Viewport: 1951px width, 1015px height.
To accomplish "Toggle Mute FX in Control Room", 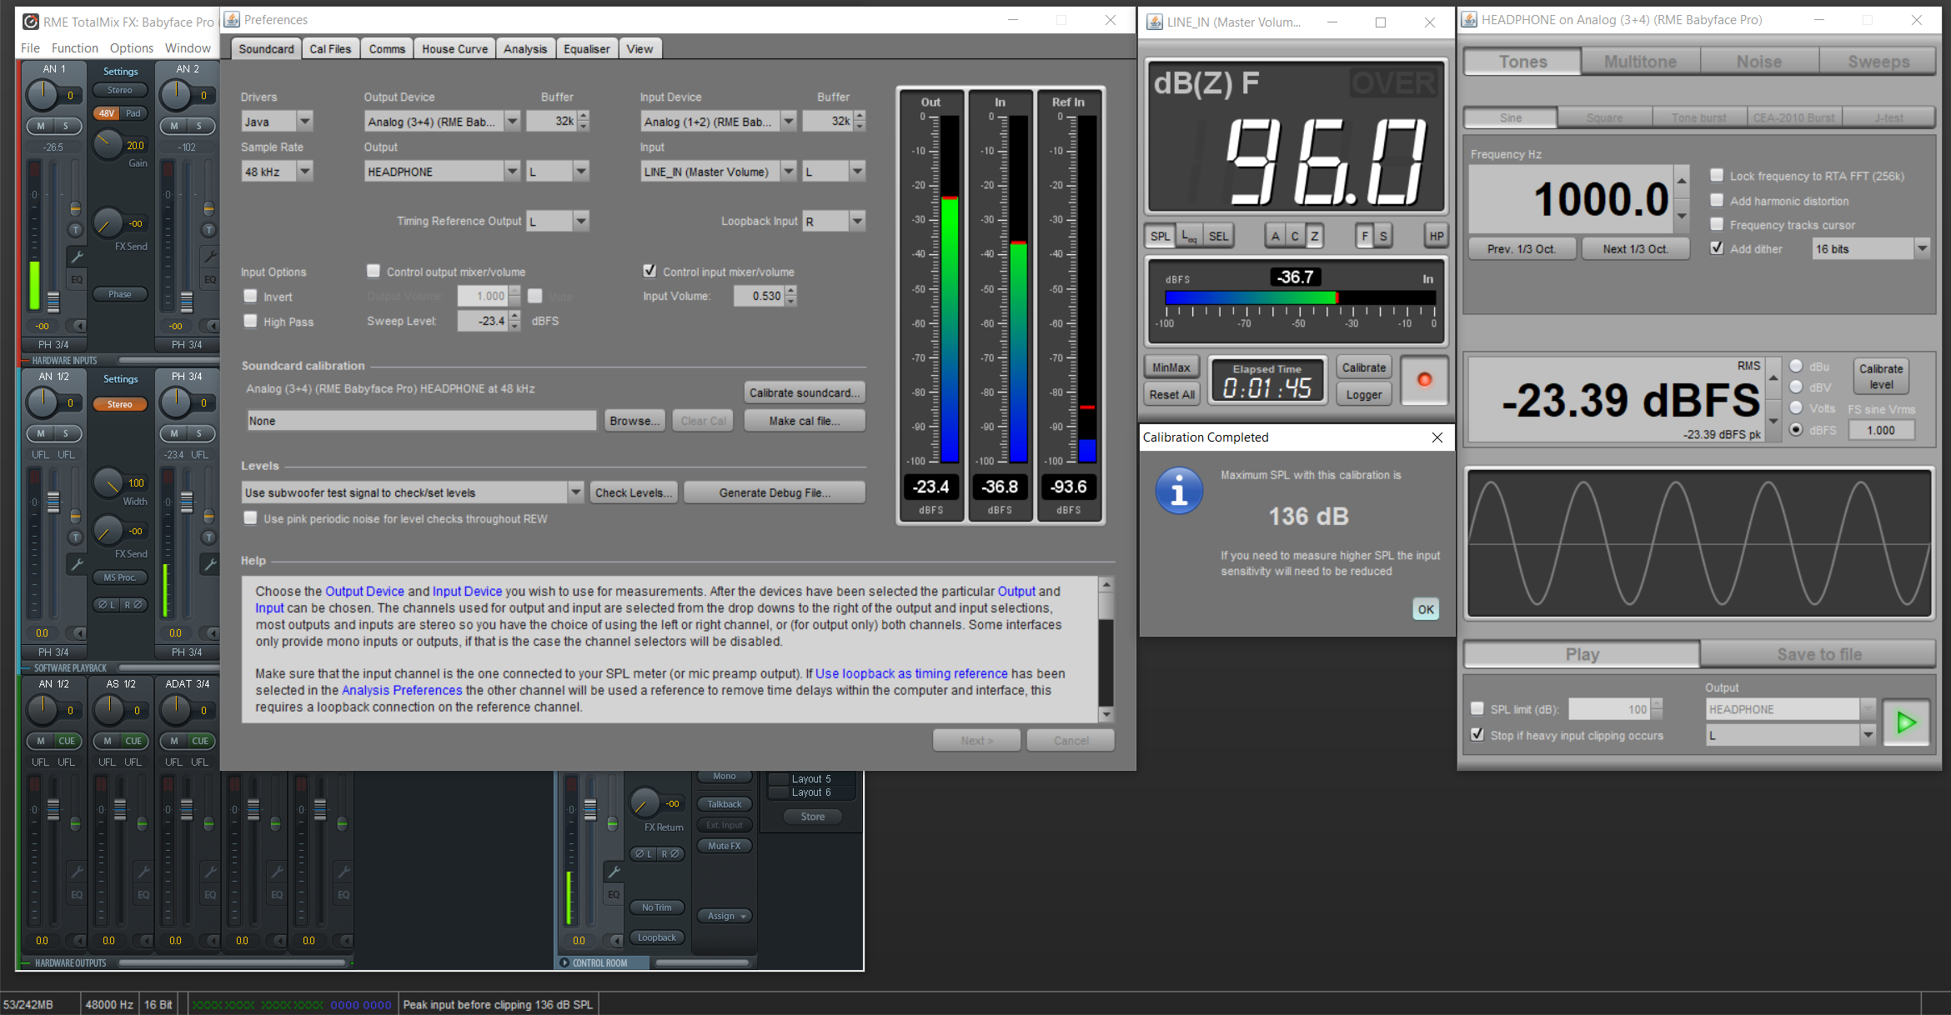I will click(724, 846).
